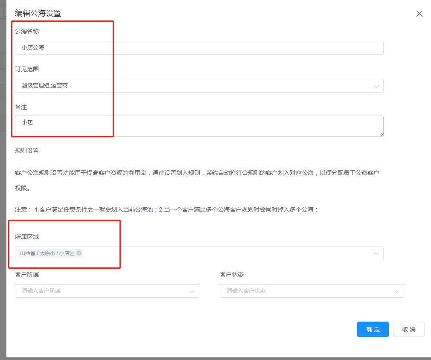Open the 可见范围 select showing 超级管理组,运营商

pyautogui.click(x=192, y=86)
